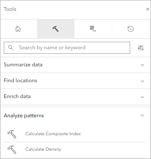Select the hammer Tools tab
The image size is (151, 159).
(x=55, y=29)
